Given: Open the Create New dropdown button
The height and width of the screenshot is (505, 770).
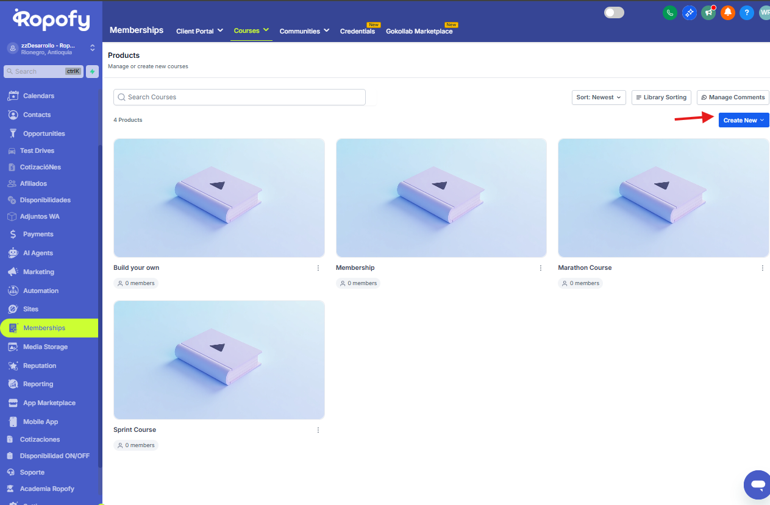Looking at the screenshot, I should [743, 121].
